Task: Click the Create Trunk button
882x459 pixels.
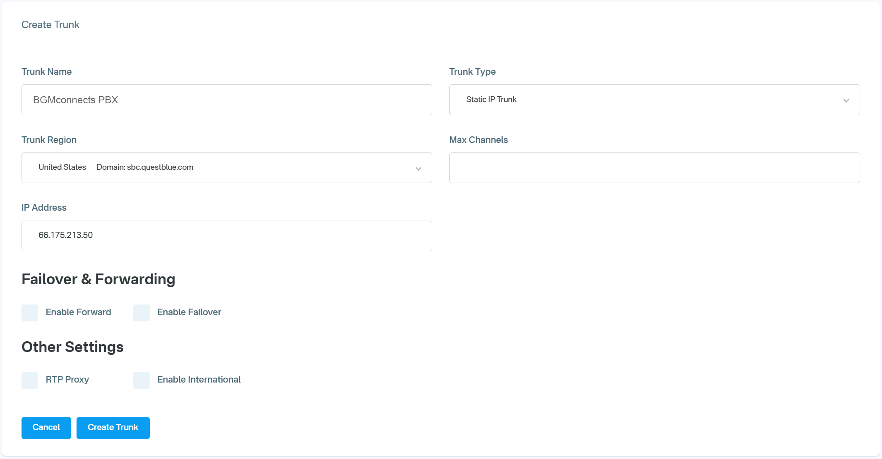Action: click(x=113, y=428)
